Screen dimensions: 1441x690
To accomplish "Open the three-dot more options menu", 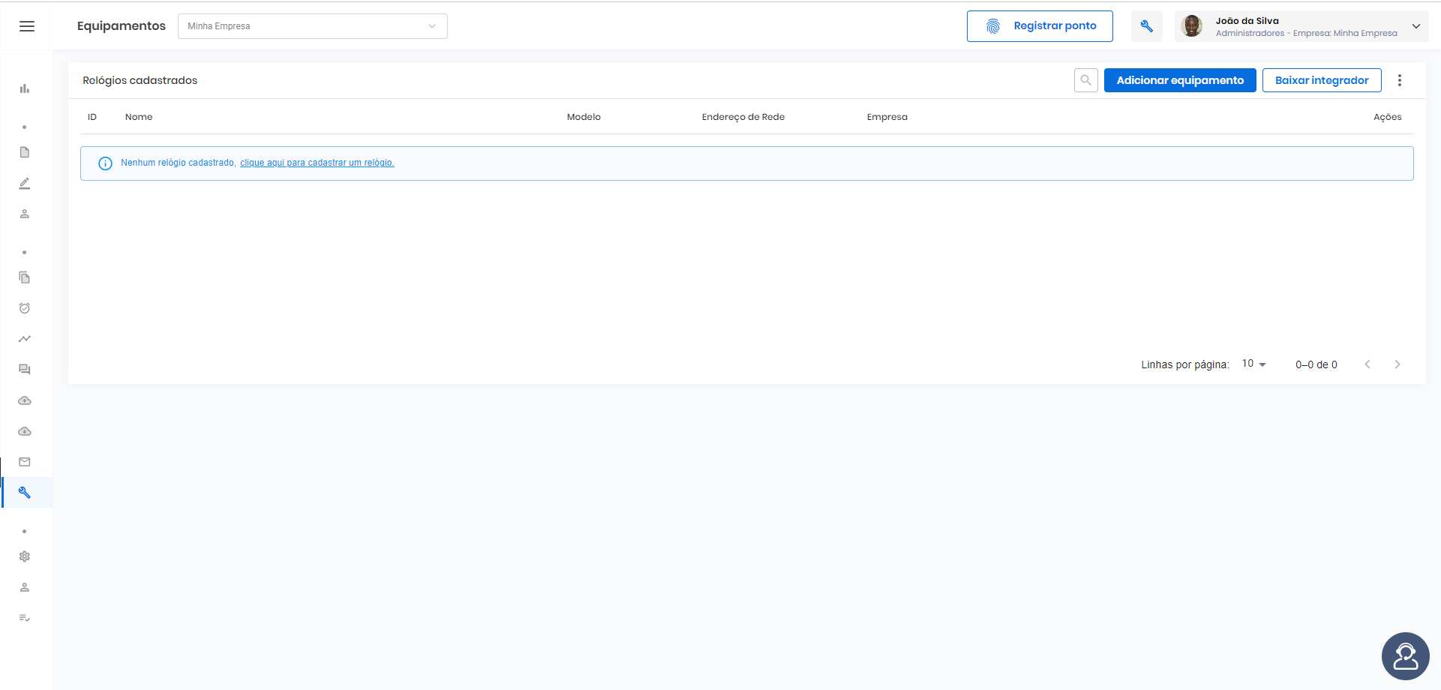I will [x=1400, y=80].
